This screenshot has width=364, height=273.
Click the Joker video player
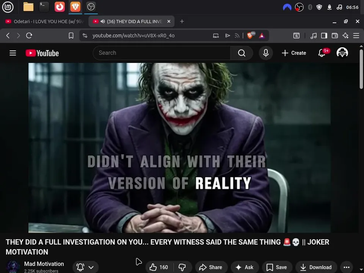point(179,147)
